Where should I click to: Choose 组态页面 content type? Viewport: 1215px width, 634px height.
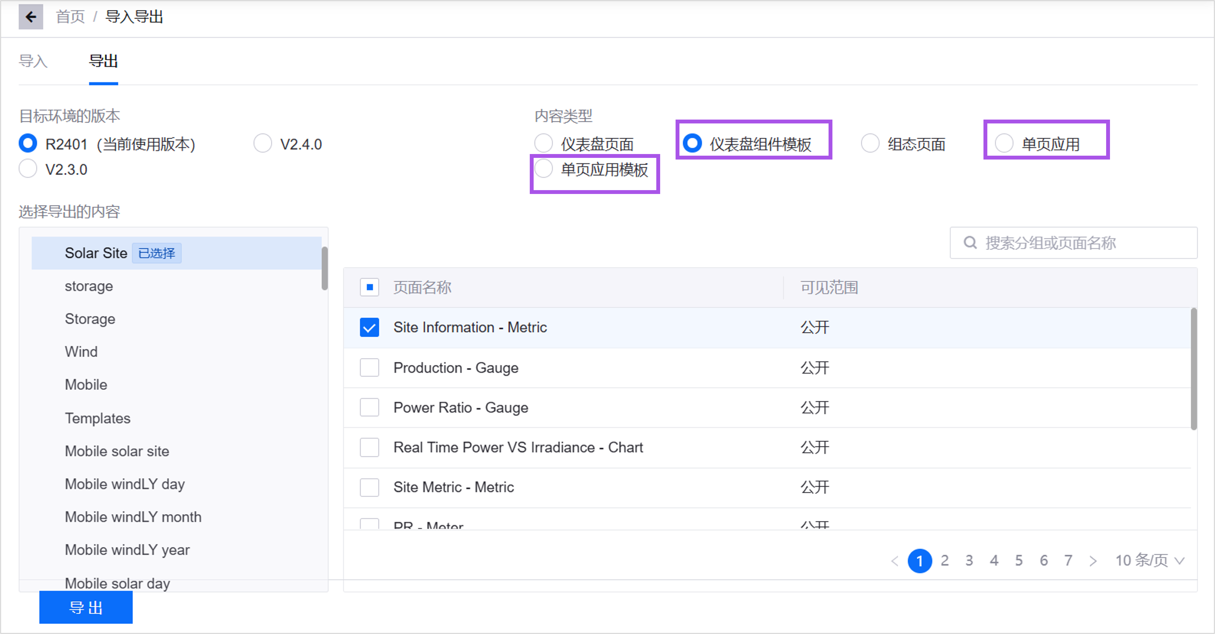870,143
